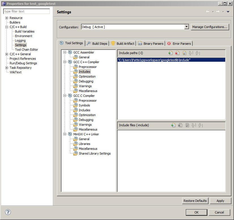234x220 pixels.
Task: Select GCC C Compiler Symbols
Action: (x=84, y=105)
